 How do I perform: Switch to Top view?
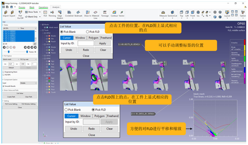(181, 14)
